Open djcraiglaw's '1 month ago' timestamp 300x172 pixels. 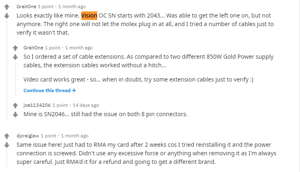coord(75,136)
